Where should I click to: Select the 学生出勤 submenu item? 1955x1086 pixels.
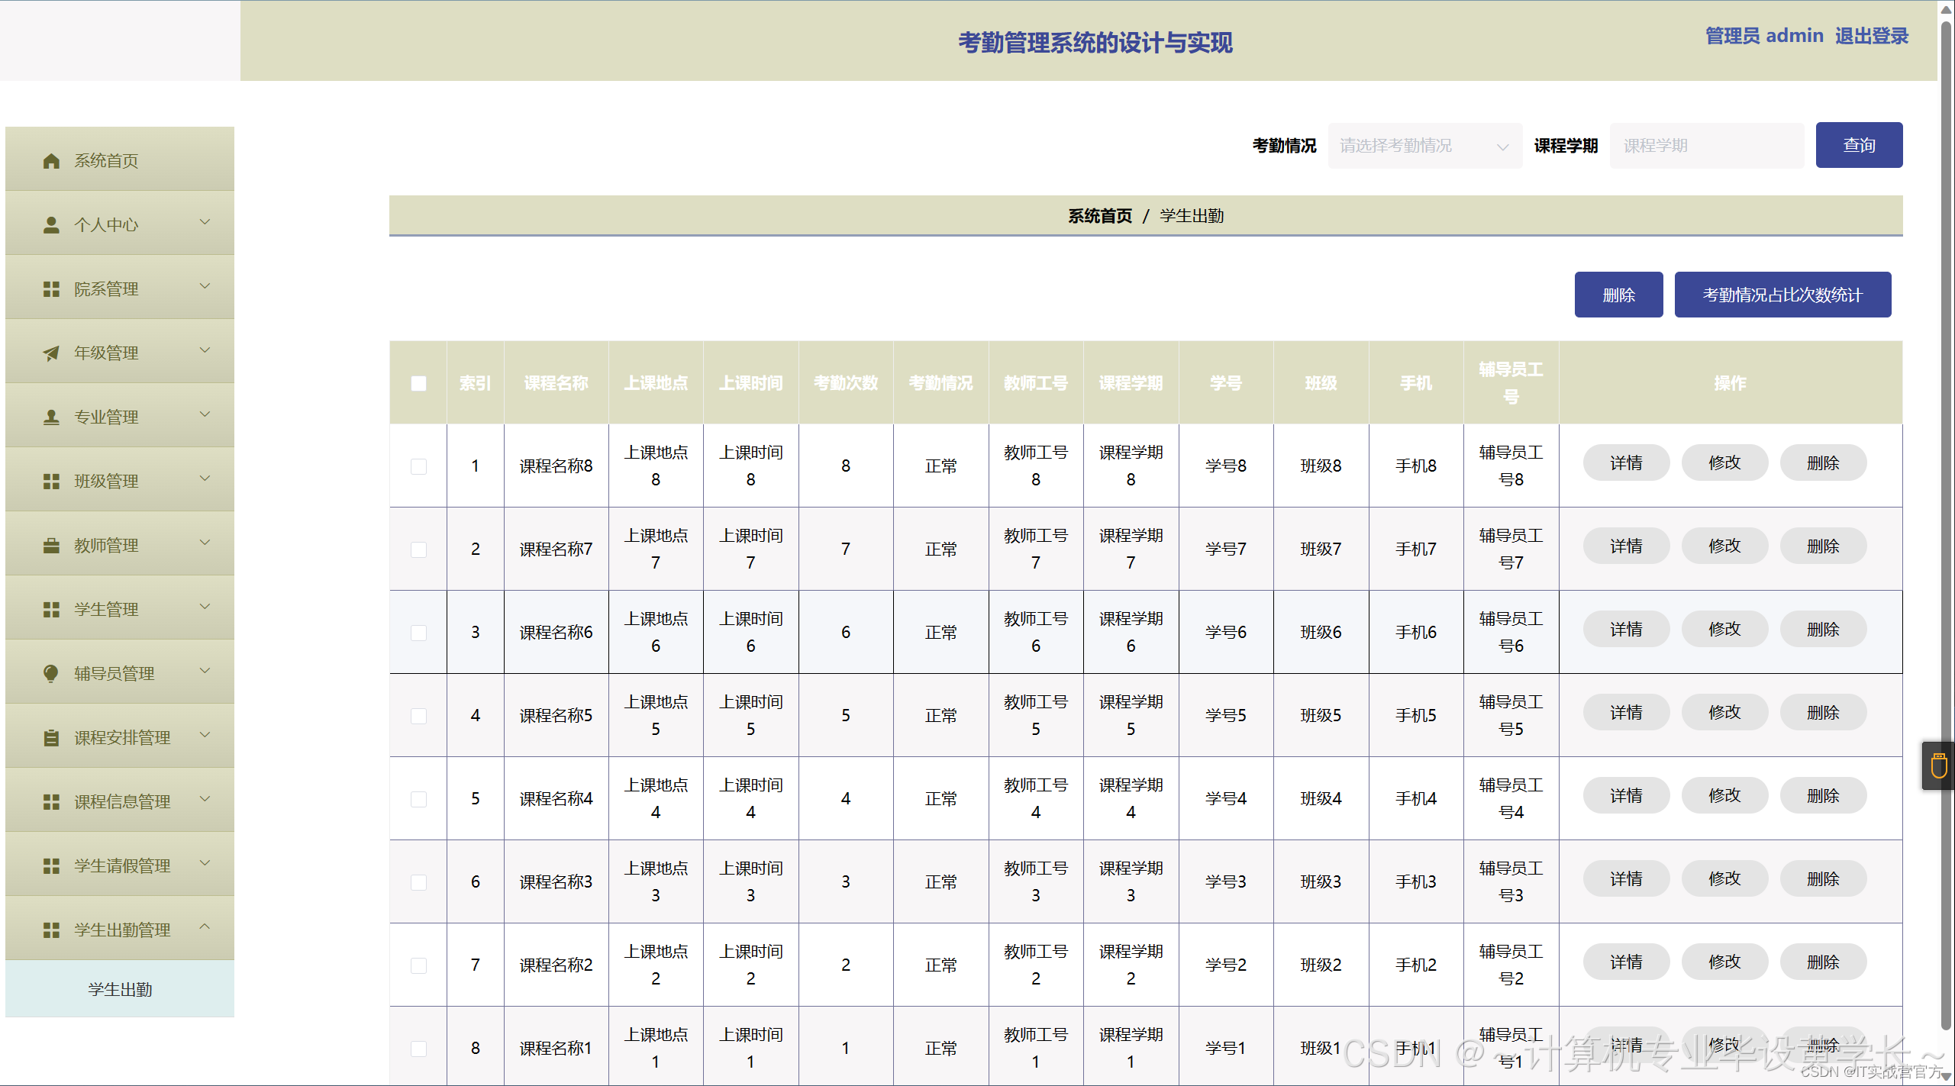coord(120,990)
